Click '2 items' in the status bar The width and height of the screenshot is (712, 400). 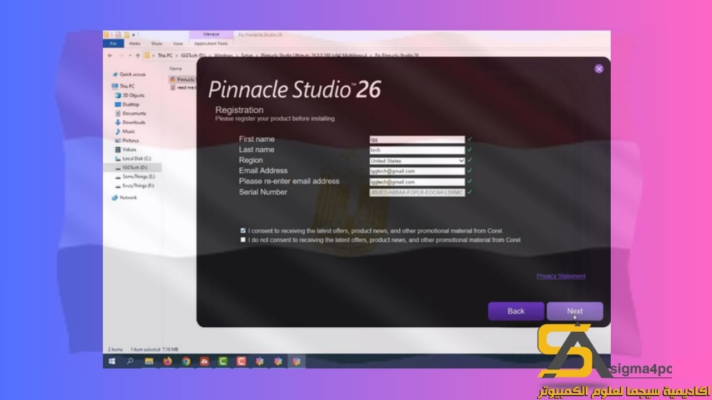pyautogui.click(x=115, y=349)
